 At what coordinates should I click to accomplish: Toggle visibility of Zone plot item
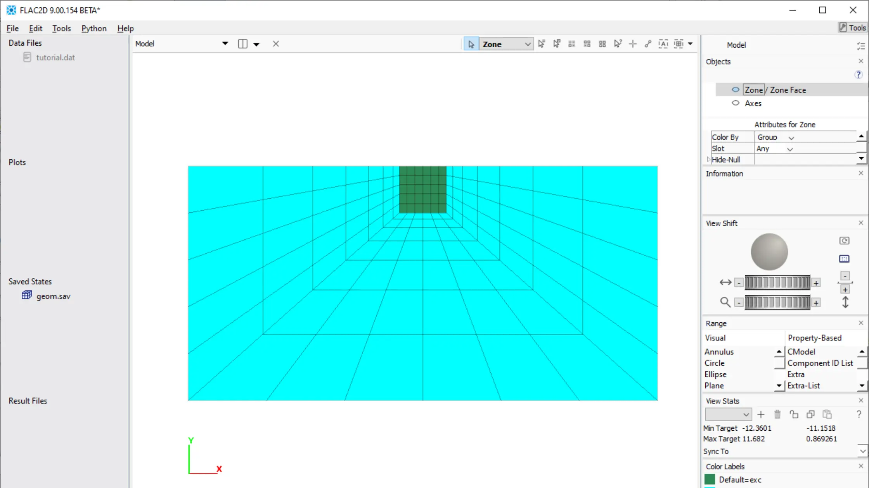735,90
